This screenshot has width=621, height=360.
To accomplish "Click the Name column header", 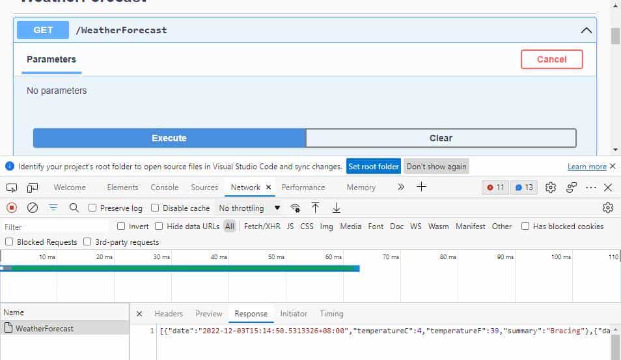I will pyautogui.click(x=64, y=312).
